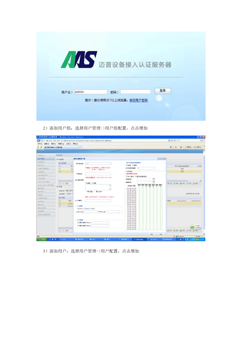Toggle the maipu row checkbox in 用户列表
The width and height of the screenshot is (242, 343).
tap(60, 203)
